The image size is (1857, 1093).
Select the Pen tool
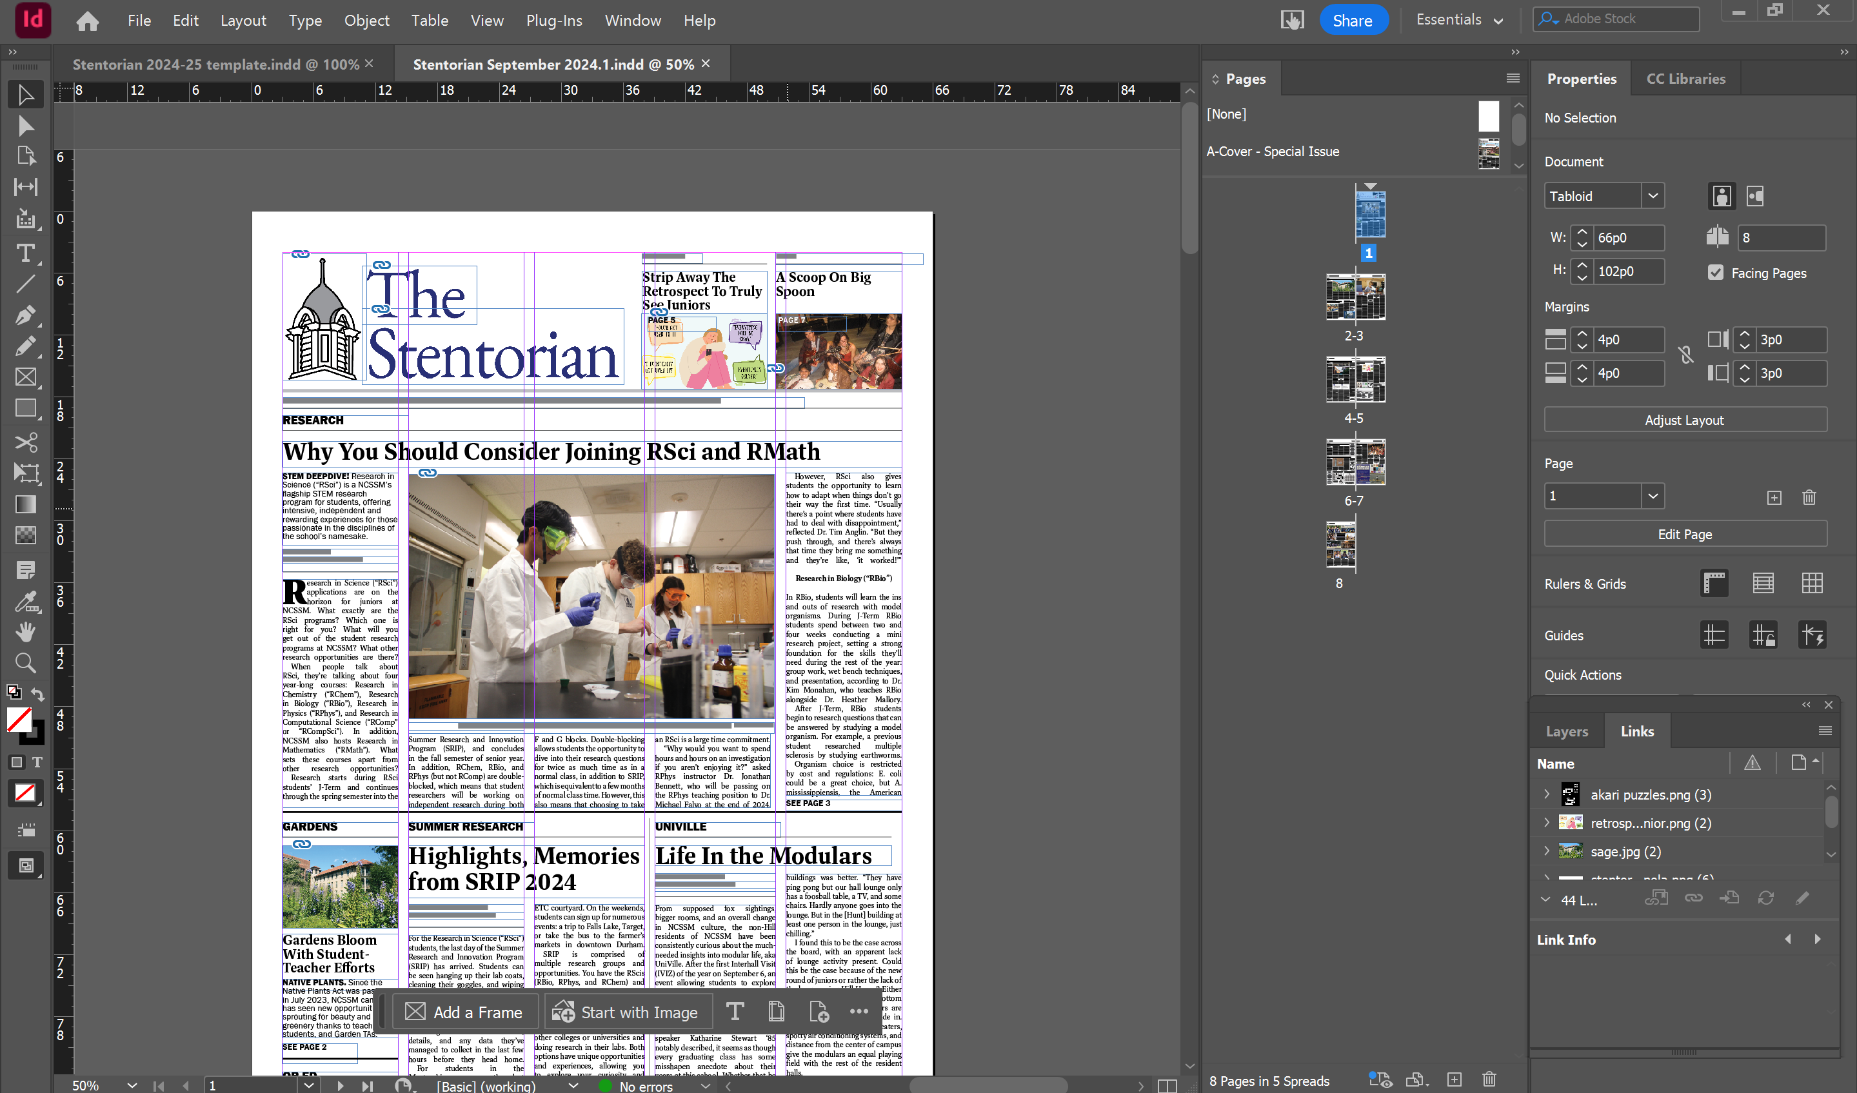(25, 315)
